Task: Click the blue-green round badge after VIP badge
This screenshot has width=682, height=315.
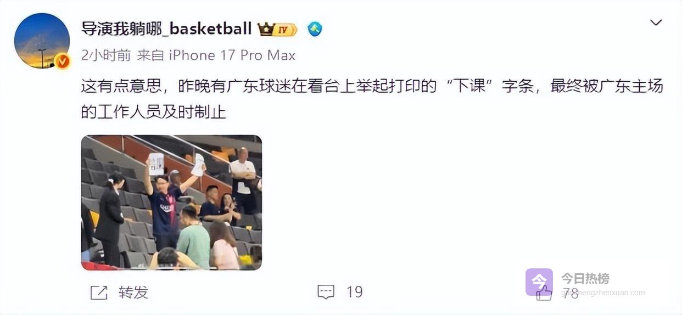Action: [x=315, y=29]
